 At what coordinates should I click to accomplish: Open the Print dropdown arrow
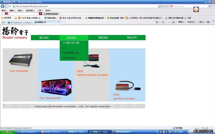[x=176, y=22]
